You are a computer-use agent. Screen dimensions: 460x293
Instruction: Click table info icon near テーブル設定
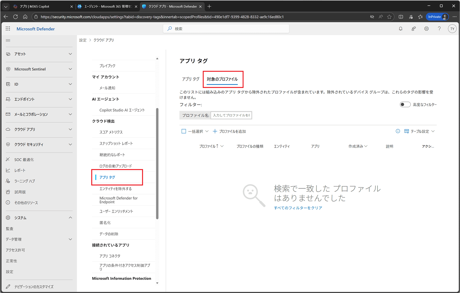tap(398, 131)
